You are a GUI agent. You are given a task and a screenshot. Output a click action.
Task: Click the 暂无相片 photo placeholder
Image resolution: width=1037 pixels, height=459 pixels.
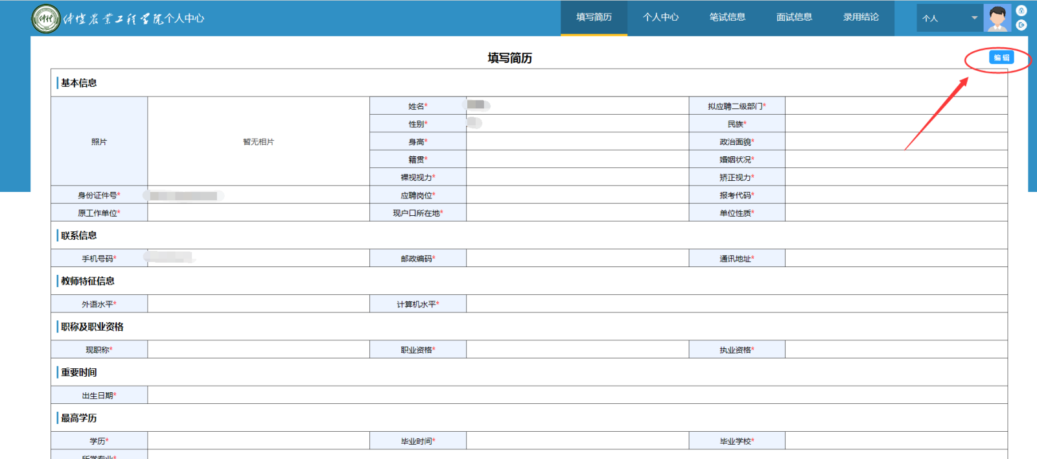(259, 142)
